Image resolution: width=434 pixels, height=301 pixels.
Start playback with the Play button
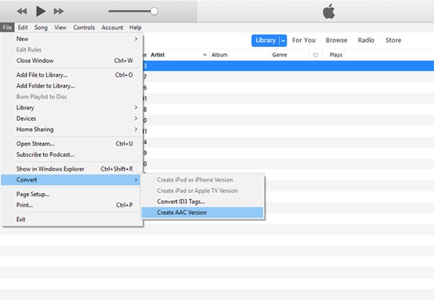point(41,11)
